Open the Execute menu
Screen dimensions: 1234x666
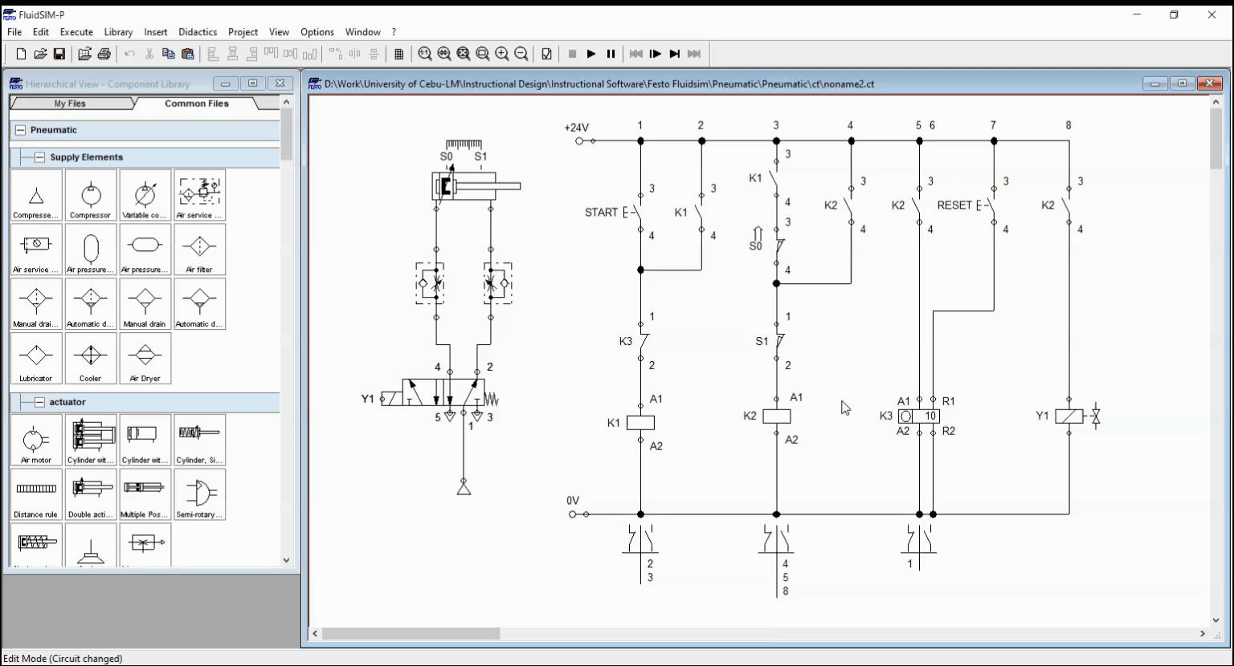(x=76, y=32)
